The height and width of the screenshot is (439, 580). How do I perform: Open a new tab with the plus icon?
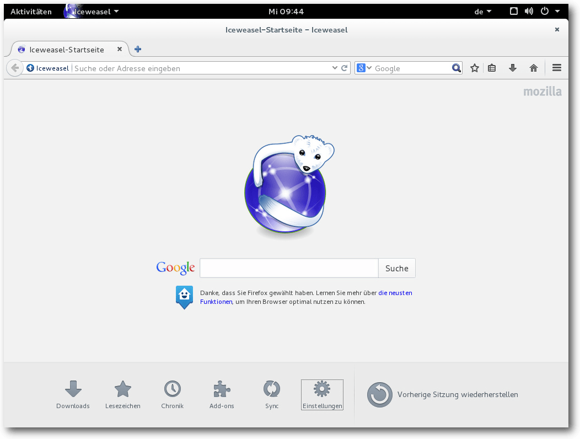pos(138,49)
